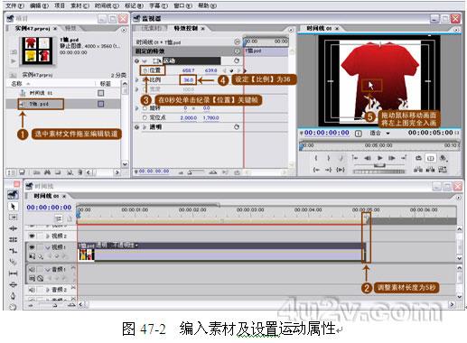Toggle lock box on Video 1 track
Image resolution: width=467 pixels, height=343 pixels.
coord(40,247)
